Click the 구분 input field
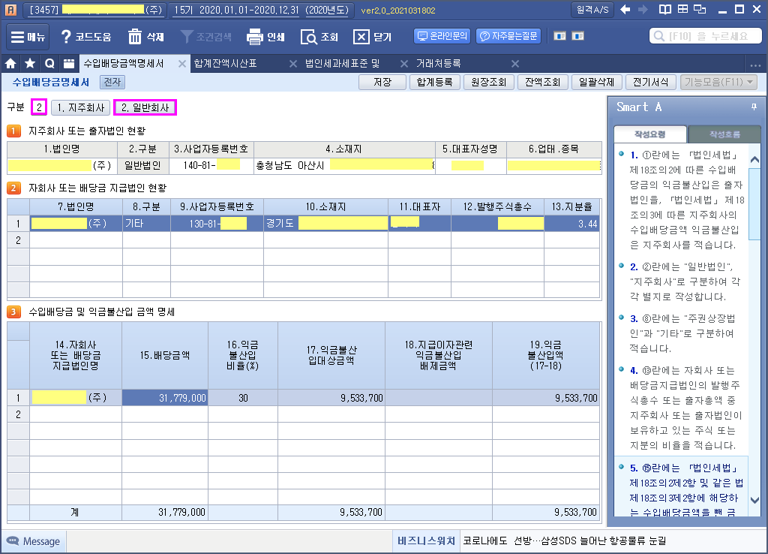This screenshot has width=768, height=554. [39, 107]
